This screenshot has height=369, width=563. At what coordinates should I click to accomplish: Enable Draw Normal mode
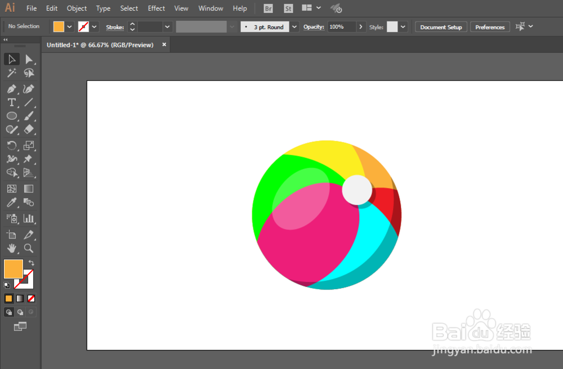pyautogui.click(x=8, y=312)
